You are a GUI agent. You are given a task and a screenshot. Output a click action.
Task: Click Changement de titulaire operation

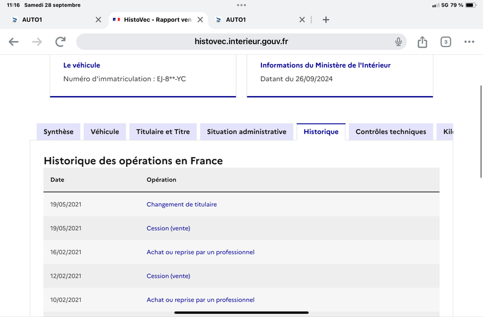click(x=182, y=204)
